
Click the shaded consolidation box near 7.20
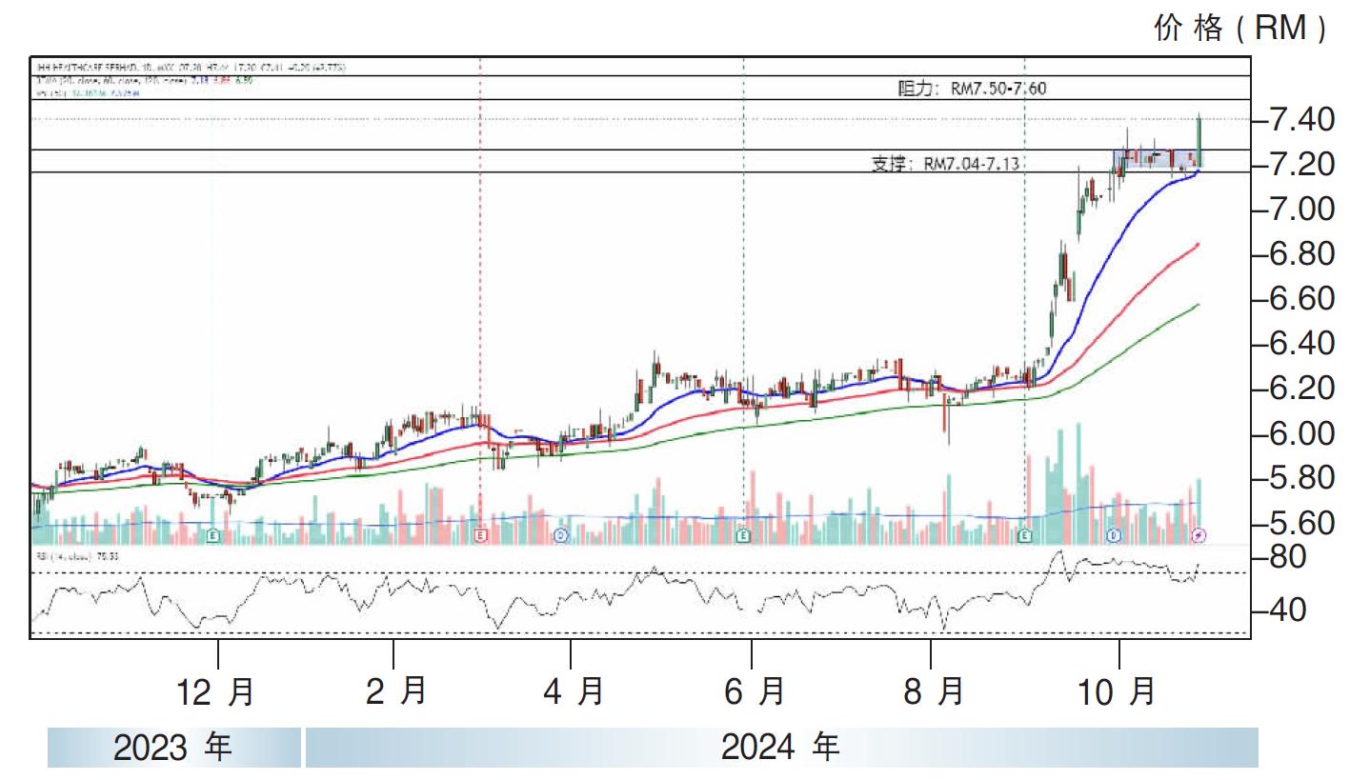click(1158, 159)
